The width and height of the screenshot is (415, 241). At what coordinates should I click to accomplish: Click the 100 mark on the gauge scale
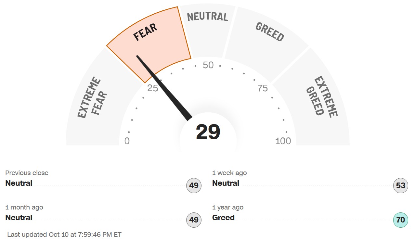click(283, 141)
